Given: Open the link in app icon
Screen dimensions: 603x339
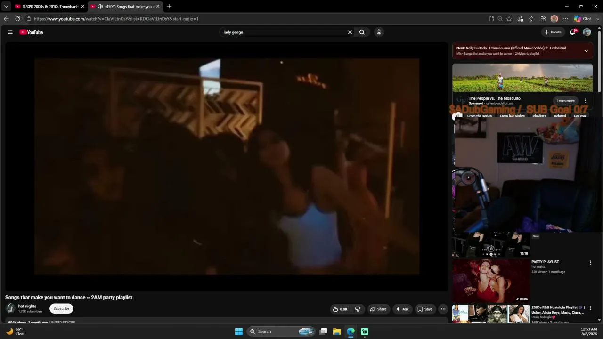Looking at the screenshot, I should (491, 19).
